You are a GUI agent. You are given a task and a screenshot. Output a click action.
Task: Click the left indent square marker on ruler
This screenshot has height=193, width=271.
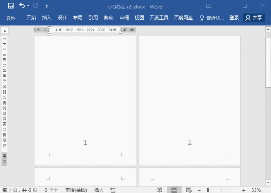pyautogui.click(x=49, y=34)
